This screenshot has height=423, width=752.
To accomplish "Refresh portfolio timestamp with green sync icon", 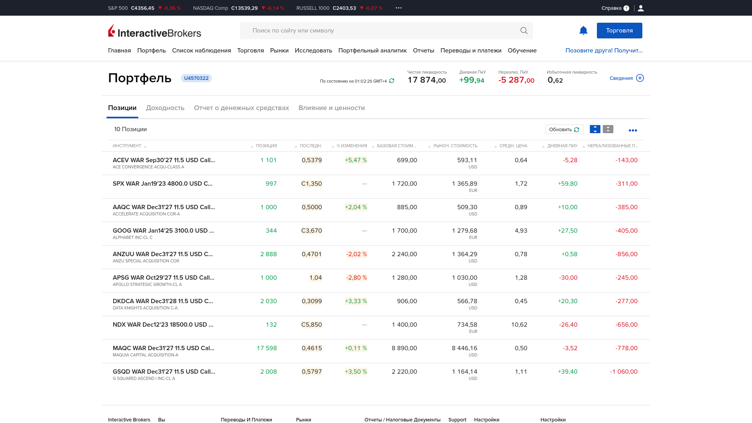I will [392, 81].
